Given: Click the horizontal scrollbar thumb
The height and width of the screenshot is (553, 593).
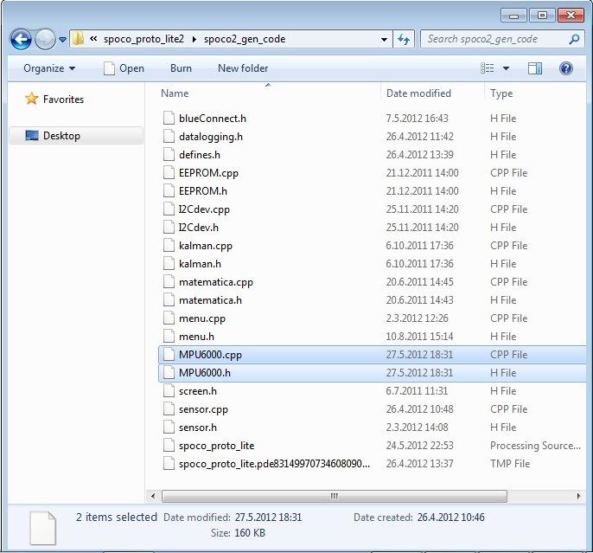Looking at the screenshot, I should coord(335,496).
